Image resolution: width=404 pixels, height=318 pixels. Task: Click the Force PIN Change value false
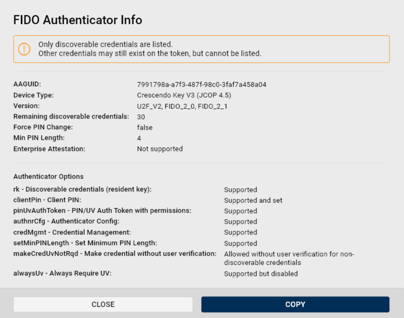point(145,128)
